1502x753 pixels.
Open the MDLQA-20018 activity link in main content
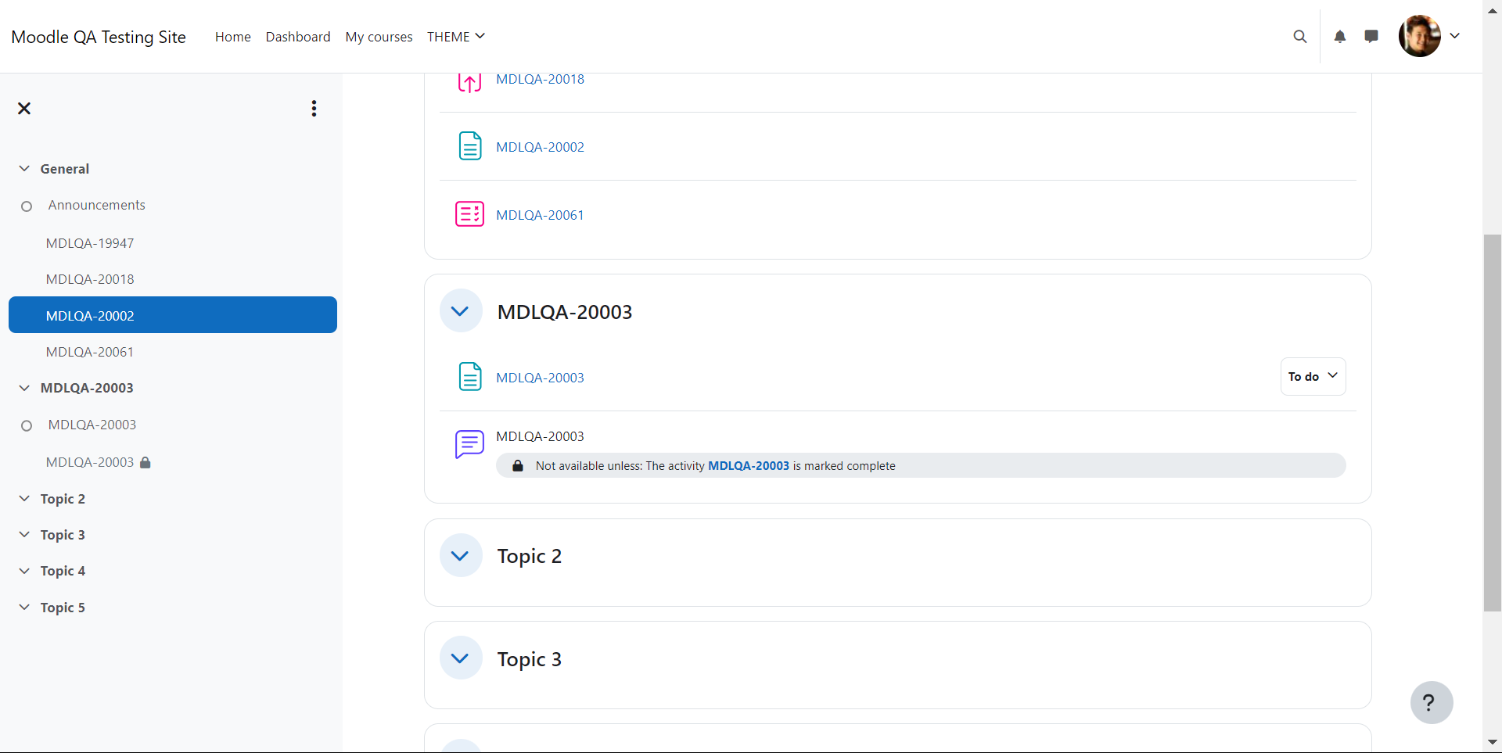pyautogui.click(x=540, y=79)
